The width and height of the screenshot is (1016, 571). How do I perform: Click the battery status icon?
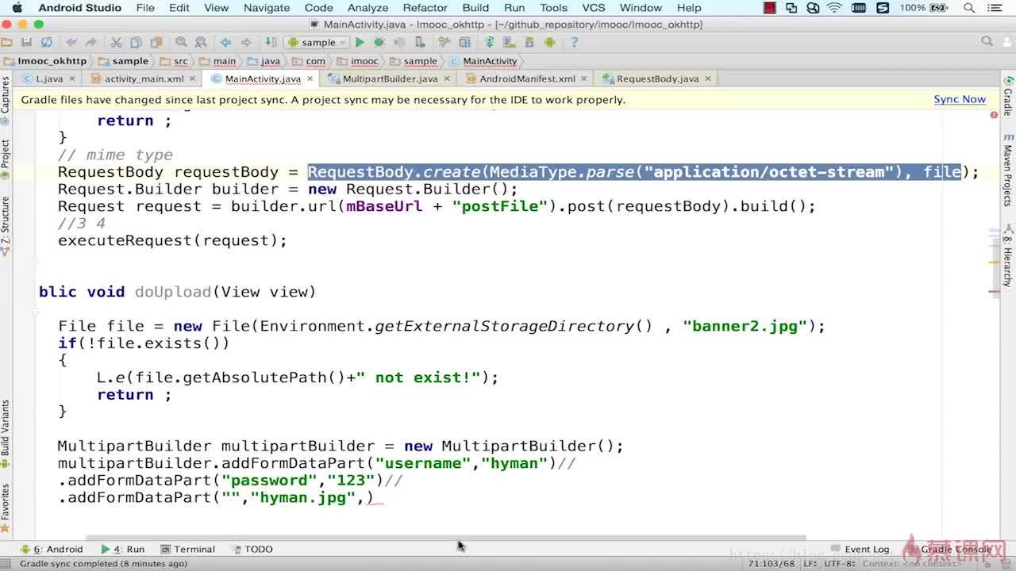point(939,8)
